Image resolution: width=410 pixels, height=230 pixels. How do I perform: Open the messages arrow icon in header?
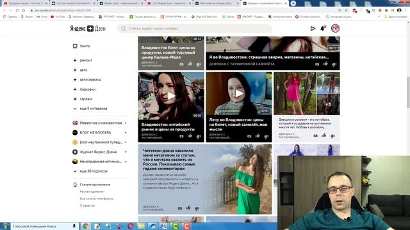pyautogui.click(x=313, y=28)
